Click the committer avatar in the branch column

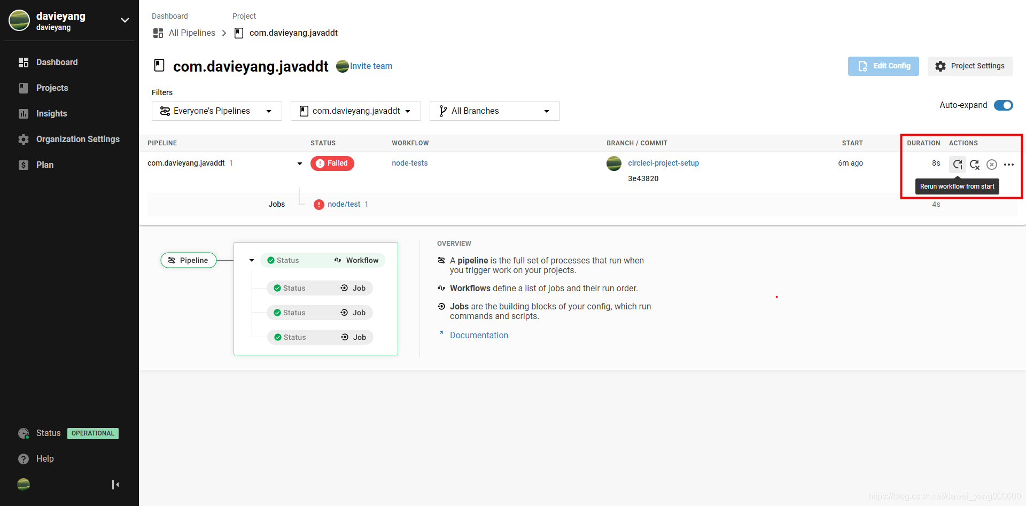pos(614,164)
